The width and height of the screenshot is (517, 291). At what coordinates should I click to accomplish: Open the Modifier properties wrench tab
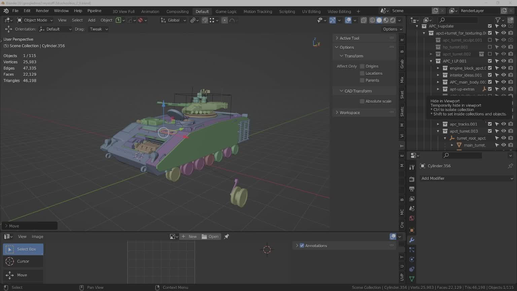pyautogui.click(x=412, y=240)
